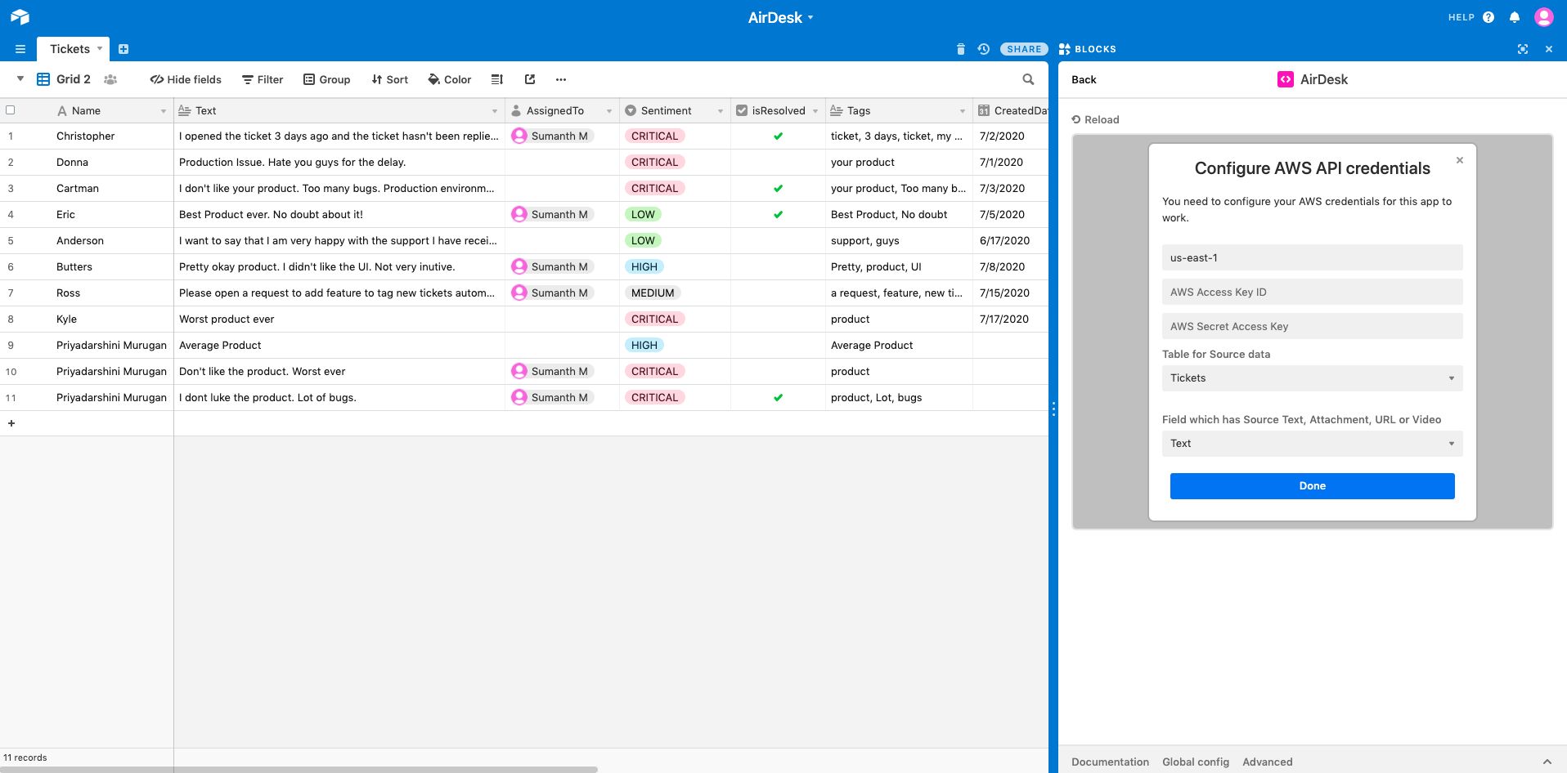Open the Color options
Image resolution: width=1567 pixels, height=773 pixels.
click(x=450, y=79)
